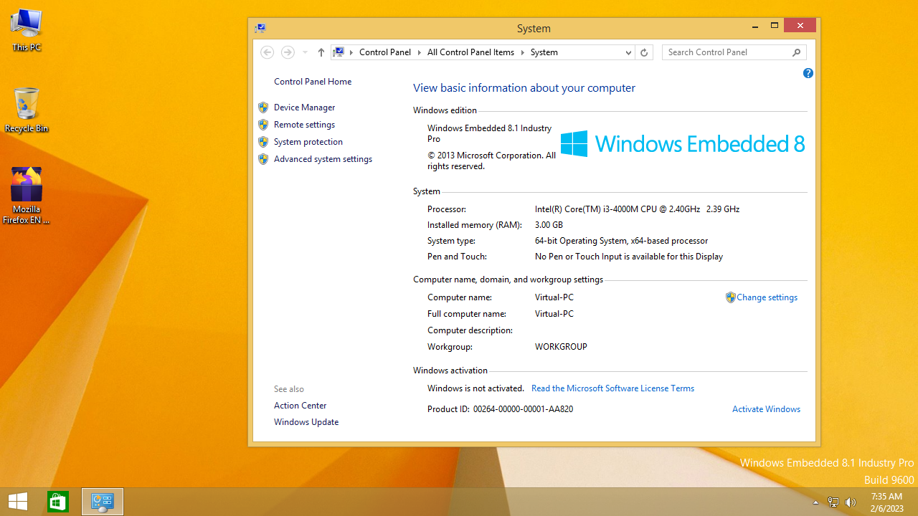Open the address bar history dropdown
This screenshot has width=918, height=516.
tap(628, 52)
